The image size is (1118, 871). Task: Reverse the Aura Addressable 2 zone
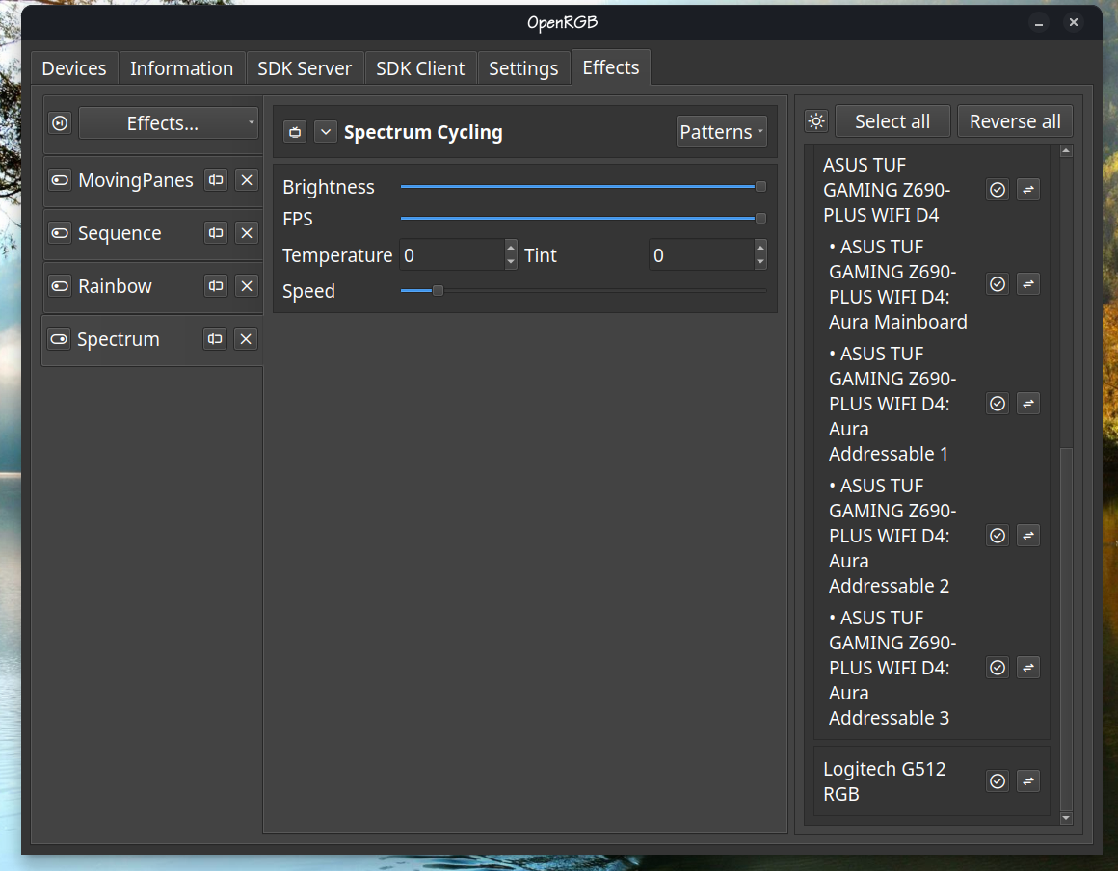[x=1028, y=536]
